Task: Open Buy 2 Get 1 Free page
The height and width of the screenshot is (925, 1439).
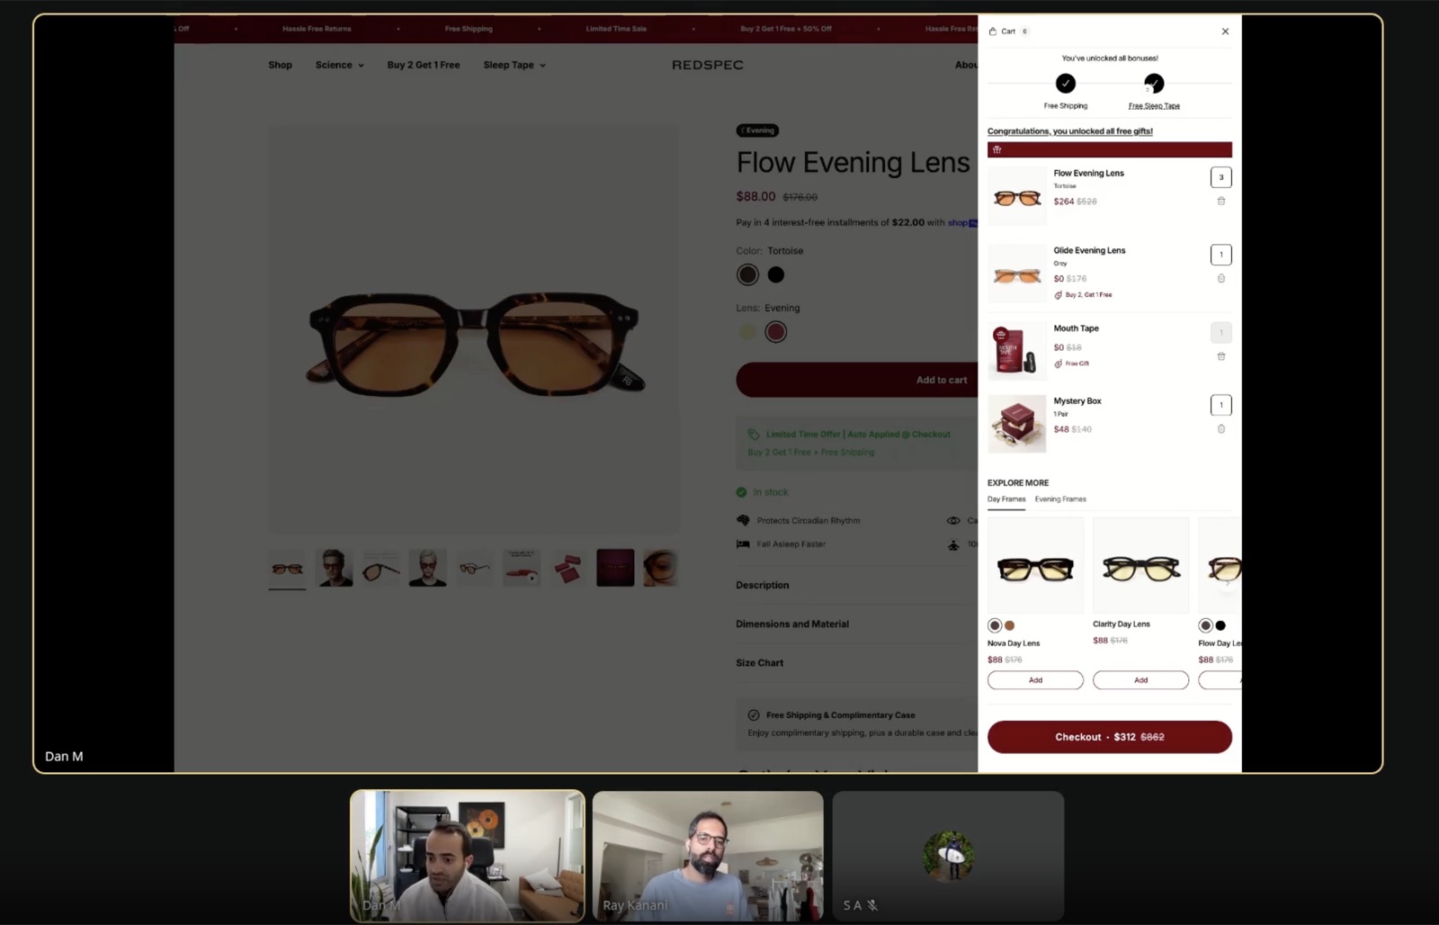Action: pos(424,65)
